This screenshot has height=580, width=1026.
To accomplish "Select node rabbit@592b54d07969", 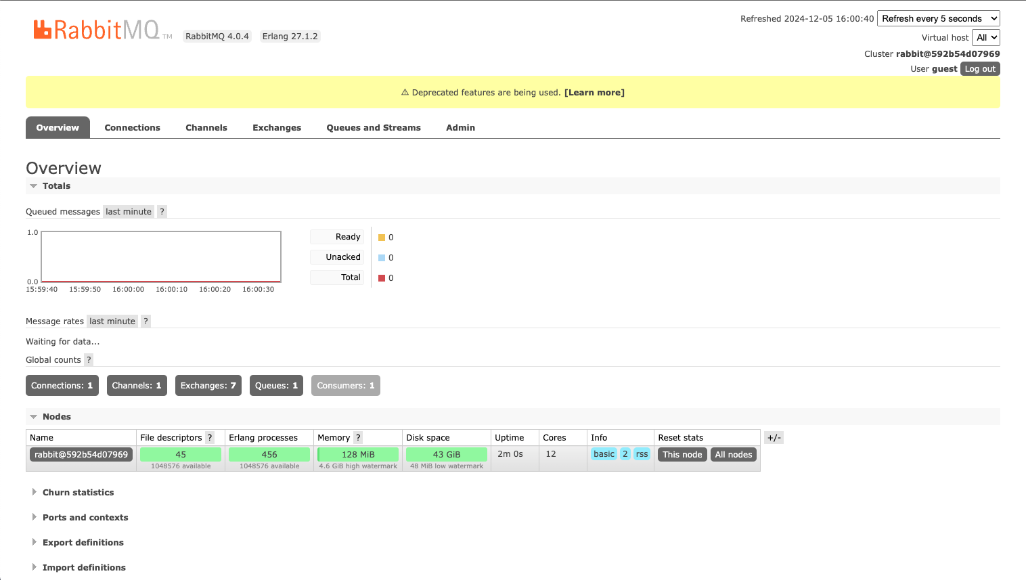I will (x=81, y=454).
